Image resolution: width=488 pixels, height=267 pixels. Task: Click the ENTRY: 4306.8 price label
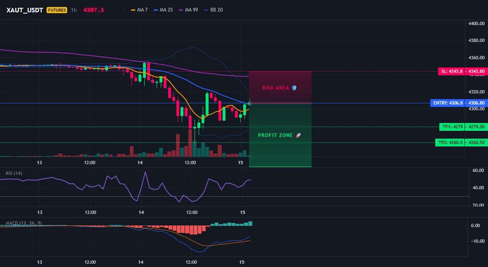coord(448,103)
